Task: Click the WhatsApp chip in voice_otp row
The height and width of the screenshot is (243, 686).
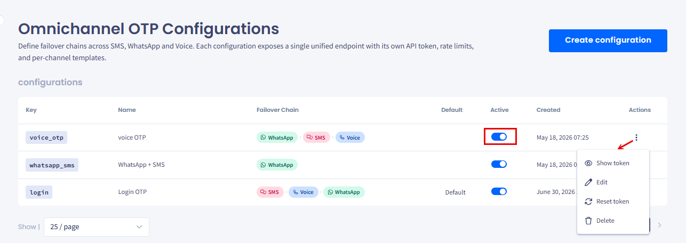Action: pos(277,137)
